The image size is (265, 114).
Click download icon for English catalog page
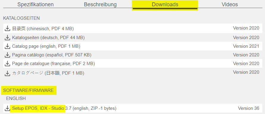[7, 46]
